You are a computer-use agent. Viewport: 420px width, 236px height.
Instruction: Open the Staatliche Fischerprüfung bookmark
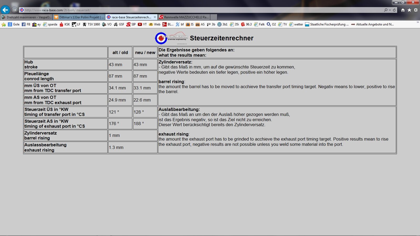tap(327, 24)
